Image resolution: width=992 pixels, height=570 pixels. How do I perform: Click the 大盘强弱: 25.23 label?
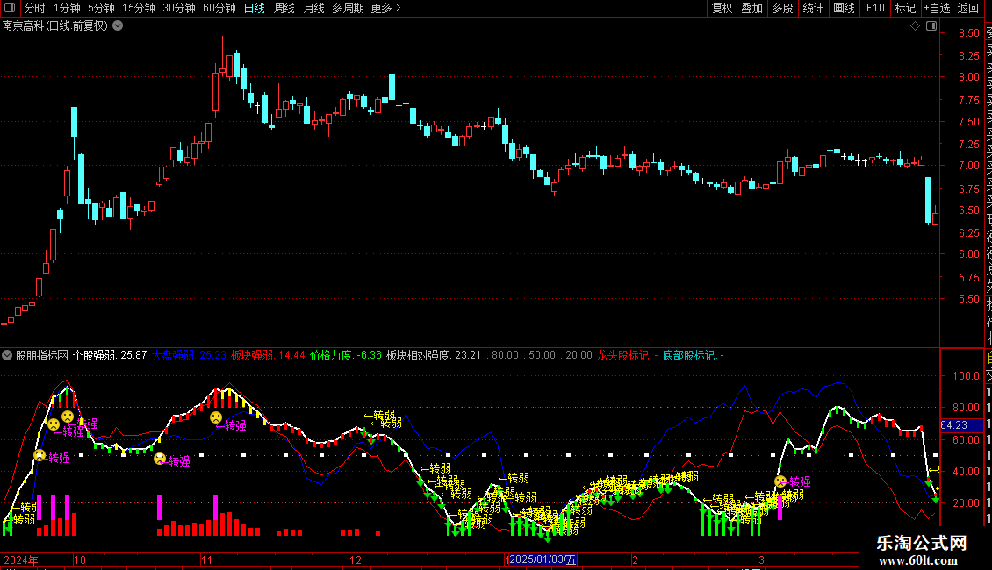pyautogui.click(x=189, y=355)
